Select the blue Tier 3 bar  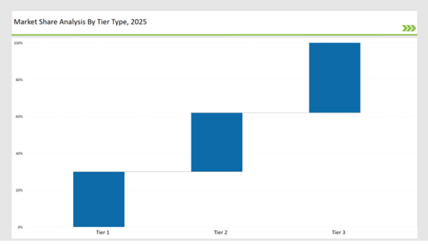[x=334, y=78]
